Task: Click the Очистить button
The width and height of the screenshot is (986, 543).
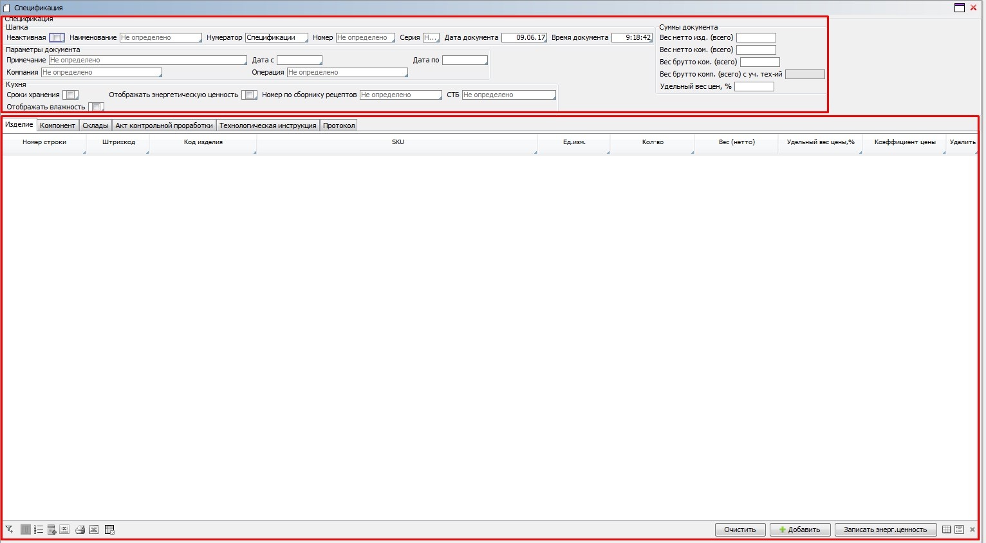Action: [x=740, y=529]
